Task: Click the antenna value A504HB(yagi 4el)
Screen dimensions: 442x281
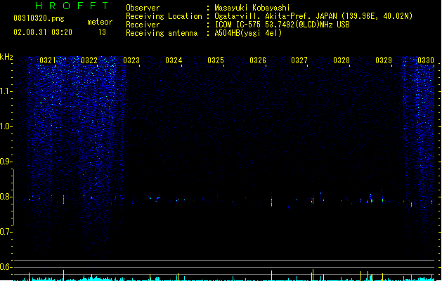Action: coord(248,33)
